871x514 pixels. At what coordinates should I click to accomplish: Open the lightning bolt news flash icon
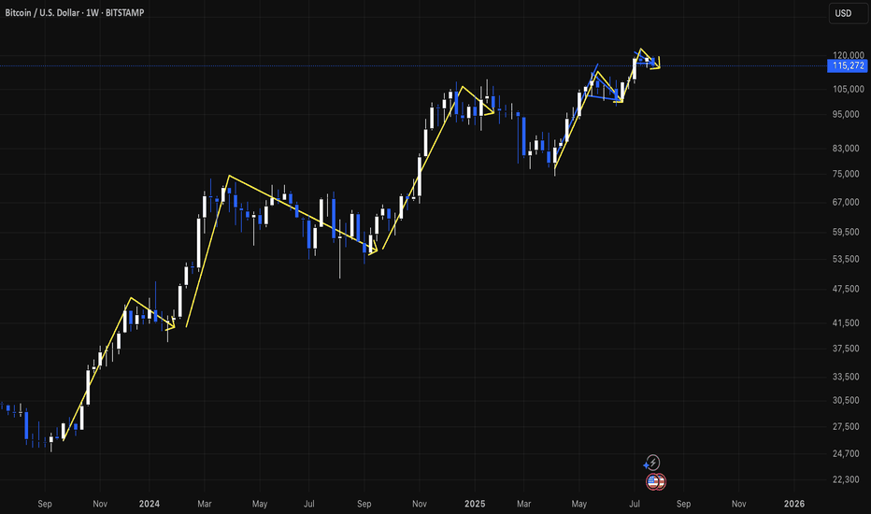tap(652, 463)
